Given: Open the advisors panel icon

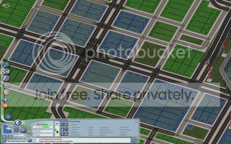Looking at the screenshot, I should [x=62, y=129].
